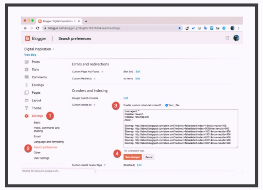This screenshot has width=263, height=190.
Task: Open the Pages section
Action: click(36, 93)
